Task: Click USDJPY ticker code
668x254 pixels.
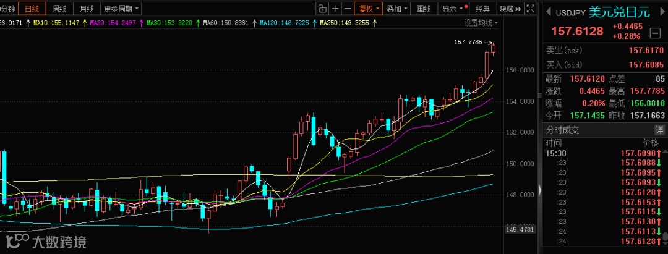Action: (570, 13)
